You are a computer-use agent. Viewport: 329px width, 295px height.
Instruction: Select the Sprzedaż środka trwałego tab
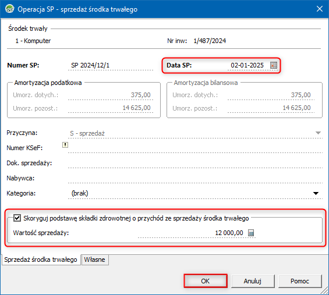(41, 260)
